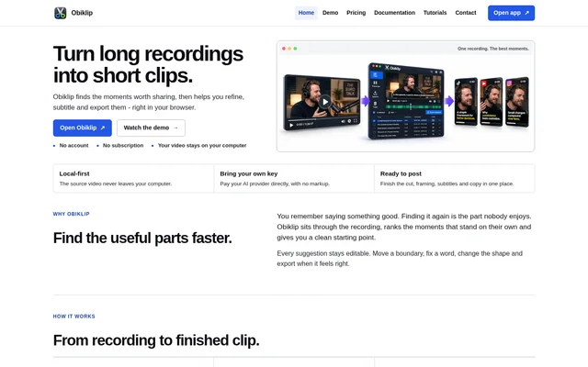This screenshot has width=588, height=367.
Task: Click the Ready to post card
Action: 455,179
